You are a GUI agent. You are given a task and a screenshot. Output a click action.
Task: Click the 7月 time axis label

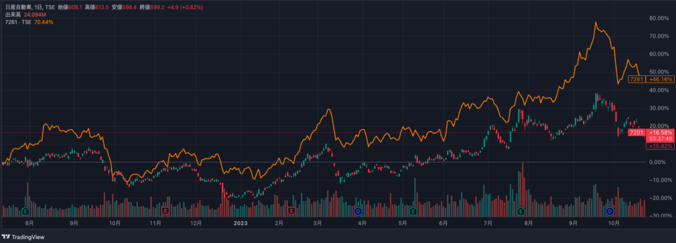pos(488,223)
